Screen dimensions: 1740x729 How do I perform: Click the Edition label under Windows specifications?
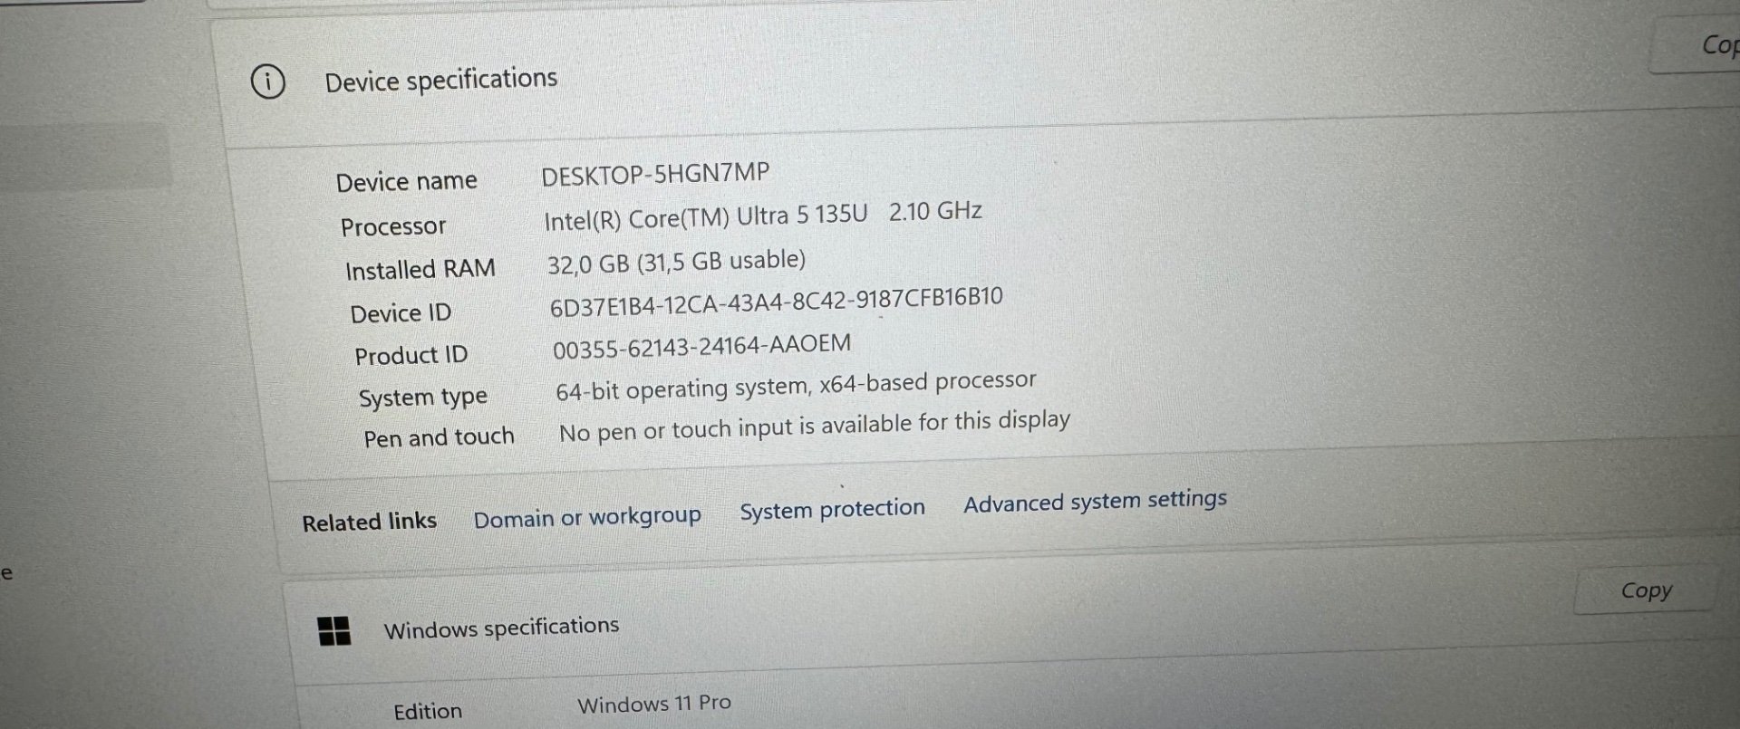427,711
